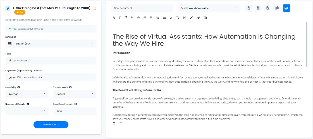Insert a hyperlink with link icon
The image size is (313, 139).
point(198,18)
